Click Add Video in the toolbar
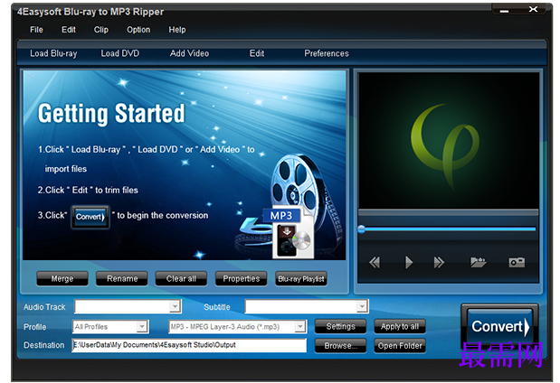 click(x=189, y=53)
